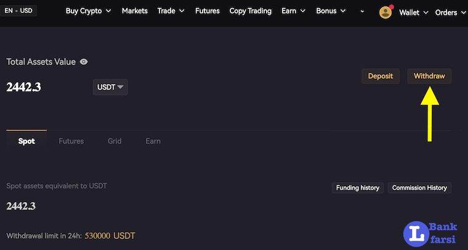Viewport: 468px width, 250px height.
Task: Open the EN - USD language selector
Action: 18,10
